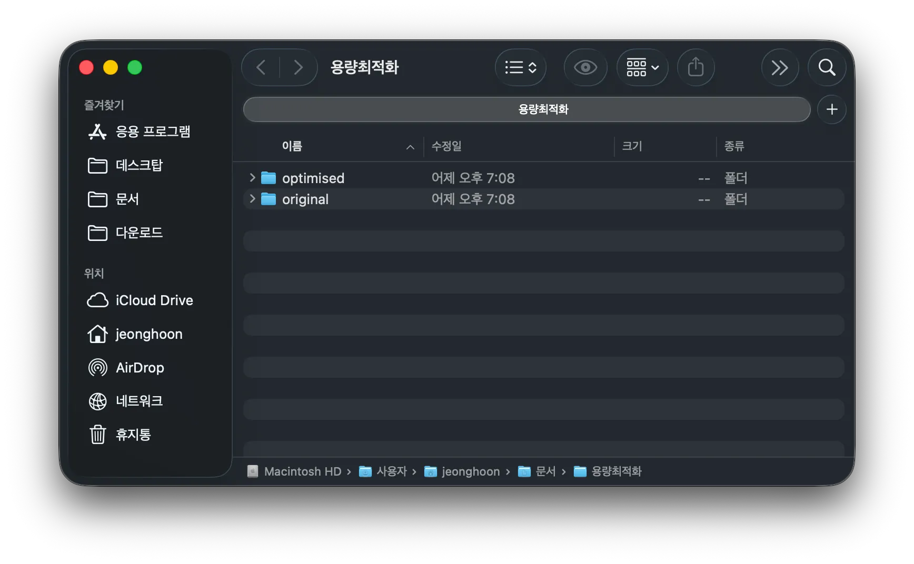This screenshot has height=564, width=914.
Task: Open 다운로드 in sidebar
Action: 139,233
